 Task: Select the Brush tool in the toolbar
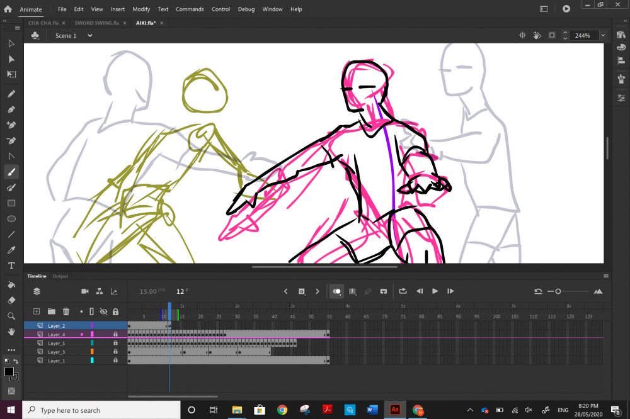coord(11,172)
